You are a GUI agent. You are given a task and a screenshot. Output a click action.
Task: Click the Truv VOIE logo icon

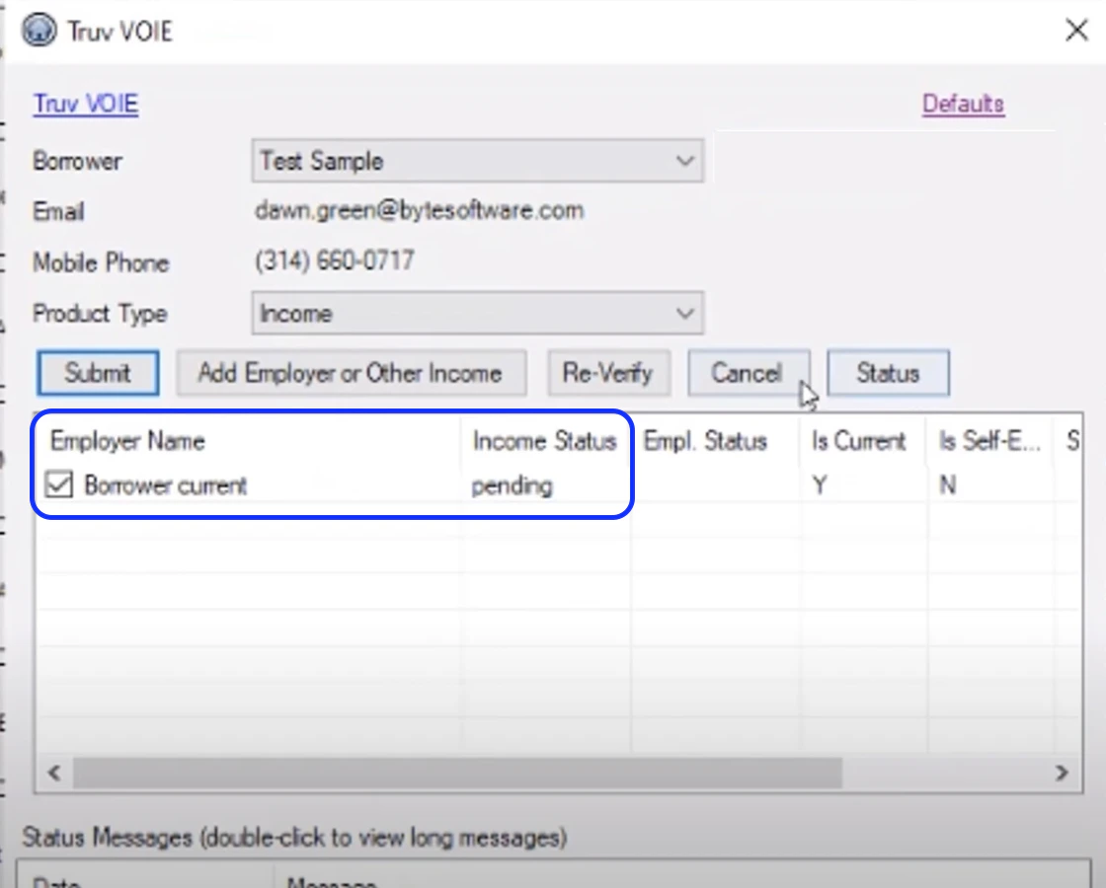[x=38, y=30]
